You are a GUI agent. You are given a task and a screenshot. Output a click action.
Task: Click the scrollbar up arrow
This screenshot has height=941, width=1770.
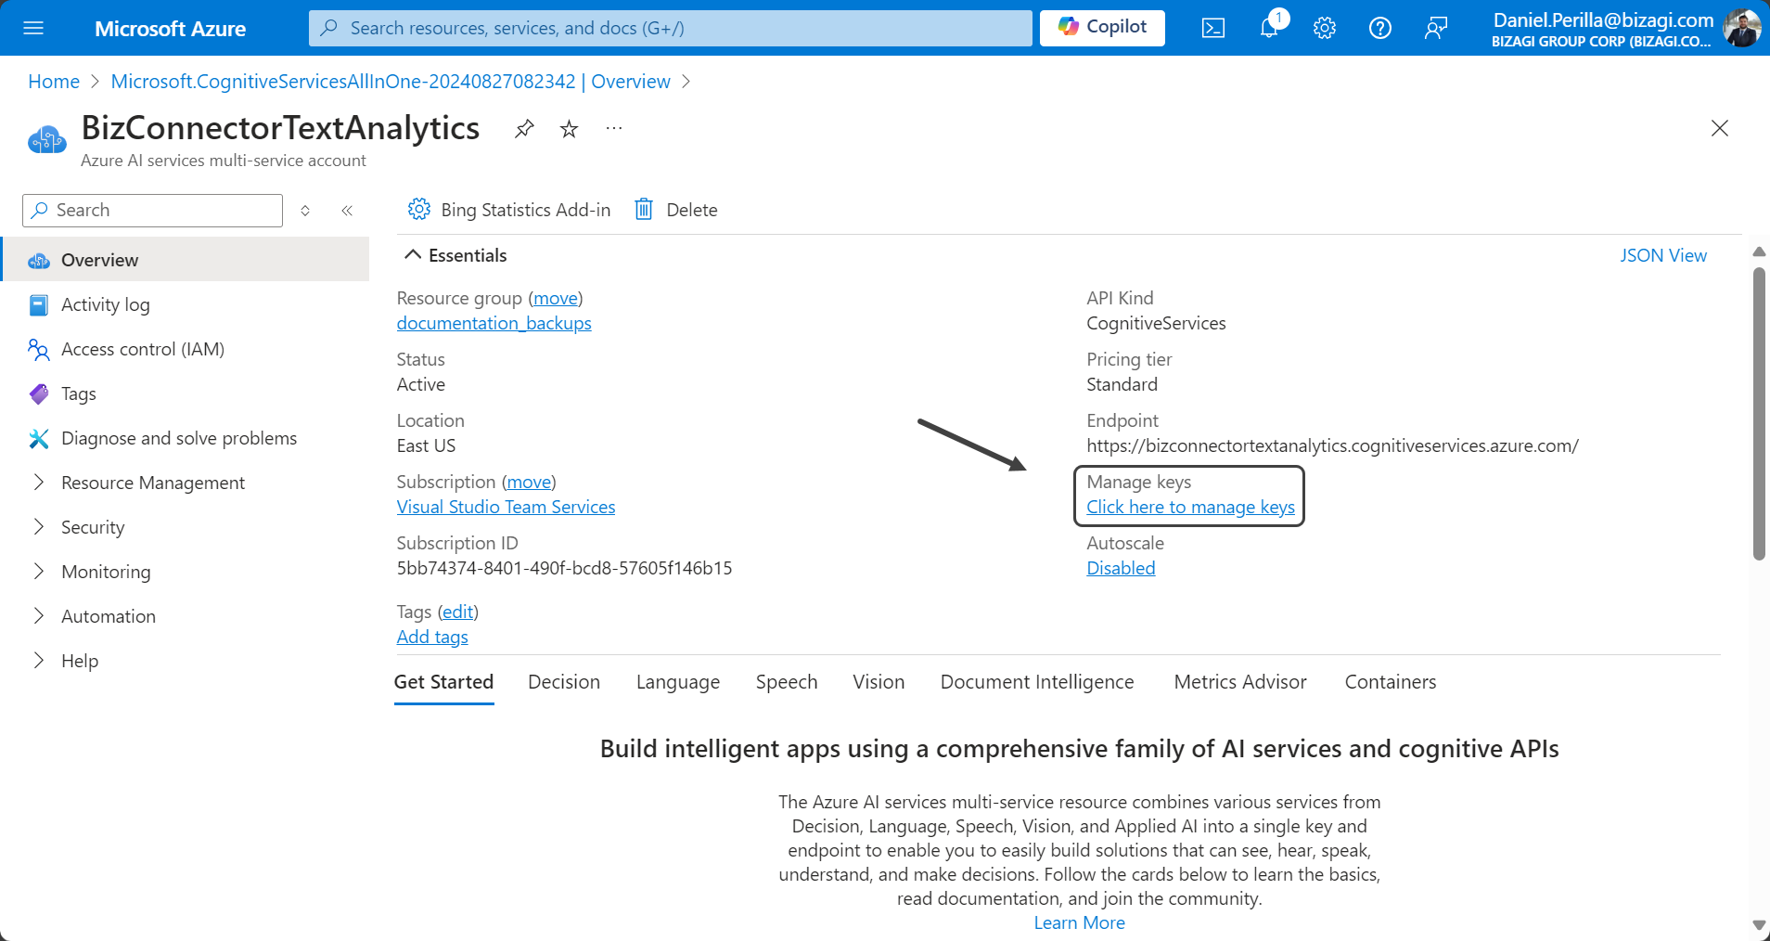coord(1759,251)
